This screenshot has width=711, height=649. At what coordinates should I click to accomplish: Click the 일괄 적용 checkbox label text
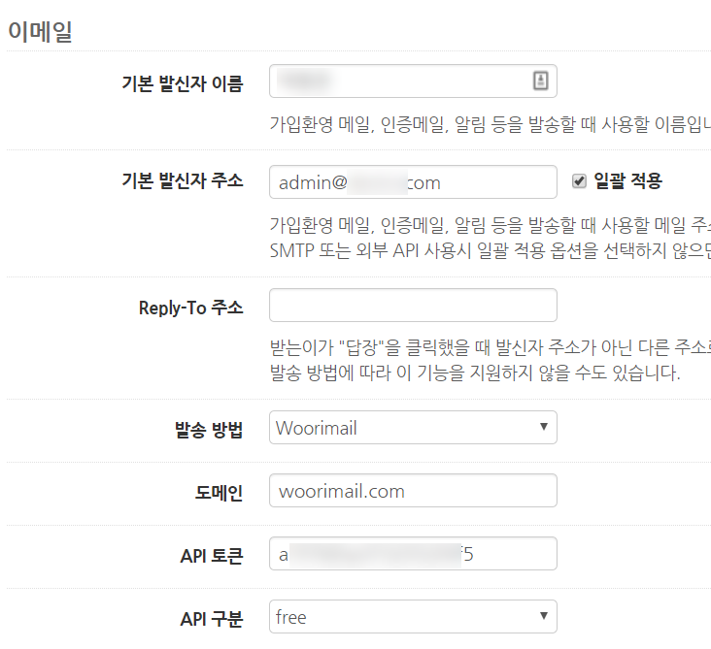point(627,180)
